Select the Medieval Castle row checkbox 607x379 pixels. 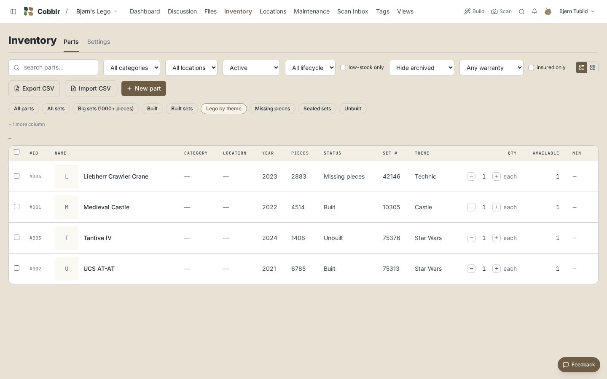[17, 207]
